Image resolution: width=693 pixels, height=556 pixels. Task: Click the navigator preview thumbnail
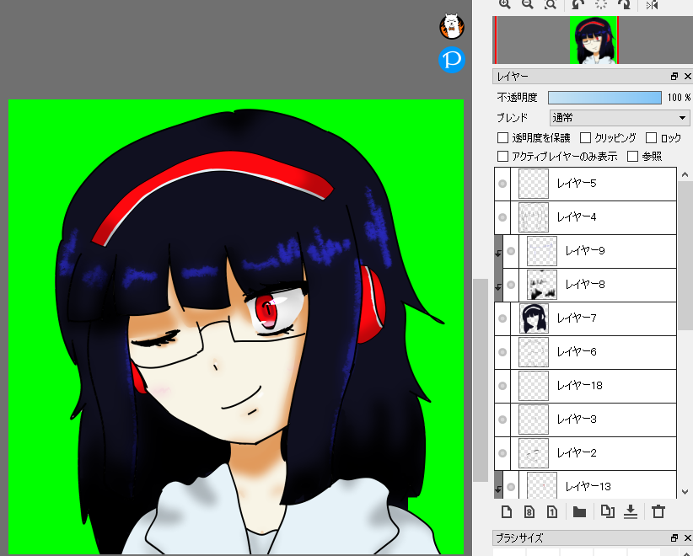(x=594, y=40)
